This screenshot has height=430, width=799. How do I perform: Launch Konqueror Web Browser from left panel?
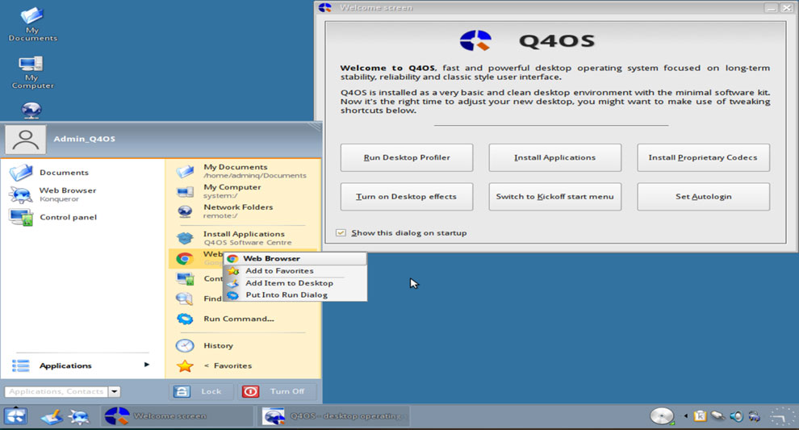53,194
